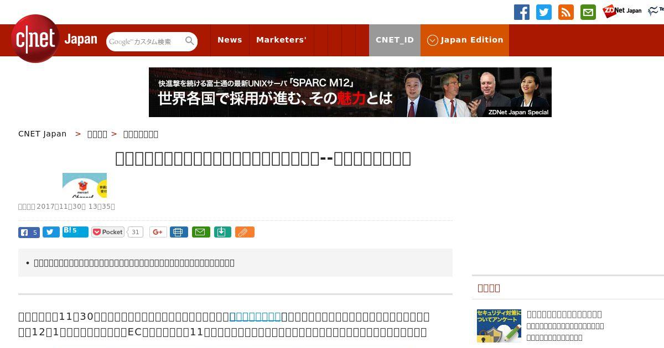This screenshot has height=348, width=664.
Task: Open the mercari Channel article thumbnail
Action: coord(85,186)
